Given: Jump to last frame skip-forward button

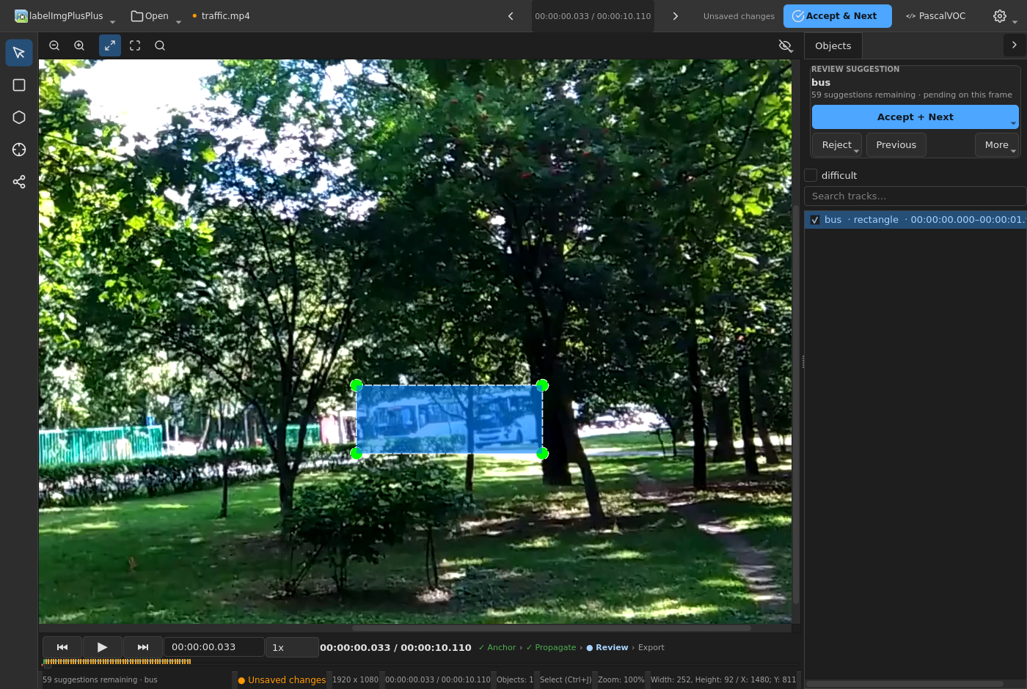Looking at the screenshot, I should pos(143,647).
